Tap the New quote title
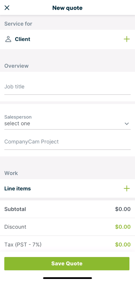This screenshot has height=281, width=135. [67, 8]
